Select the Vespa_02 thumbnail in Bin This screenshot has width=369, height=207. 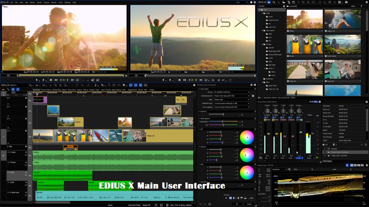342,69
